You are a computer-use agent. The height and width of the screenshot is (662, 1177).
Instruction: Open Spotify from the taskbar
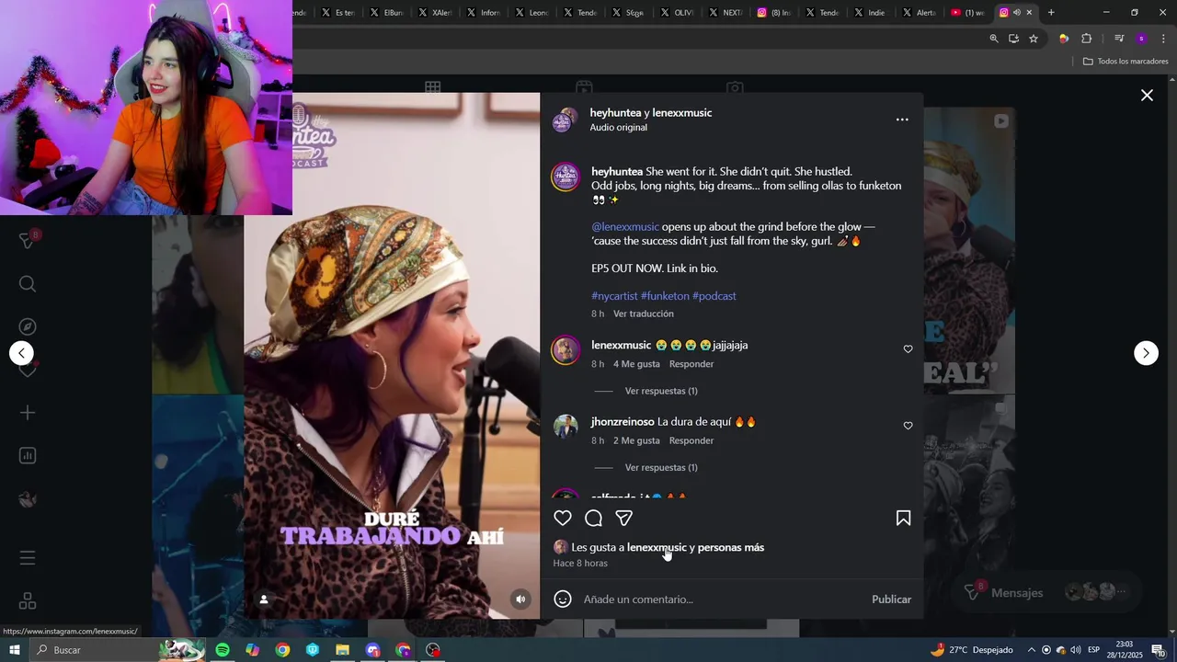(223, 650)
